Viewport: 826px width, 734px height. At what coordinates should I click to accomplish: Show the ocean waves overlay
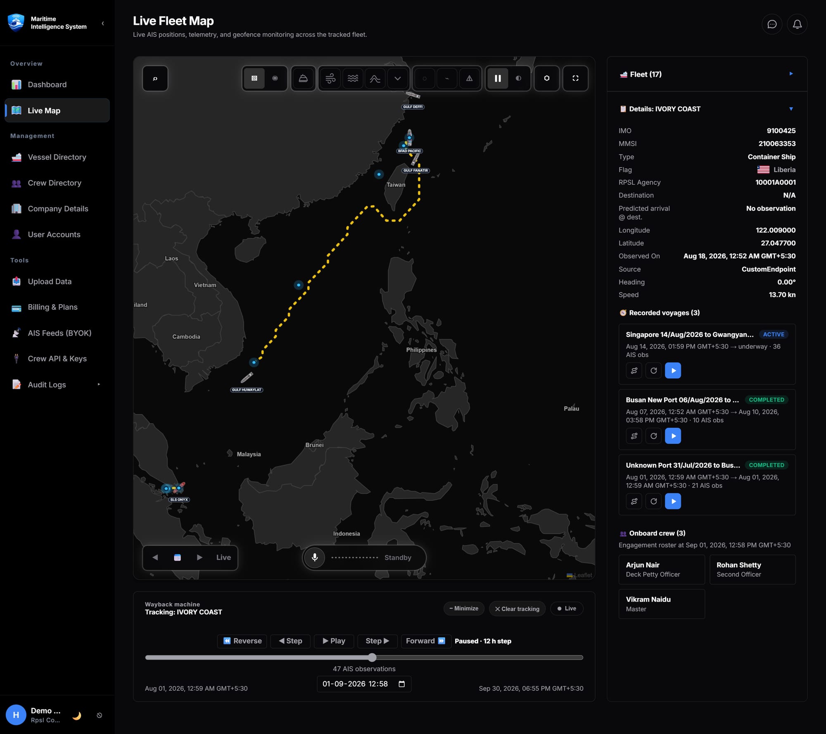point(353,78)
